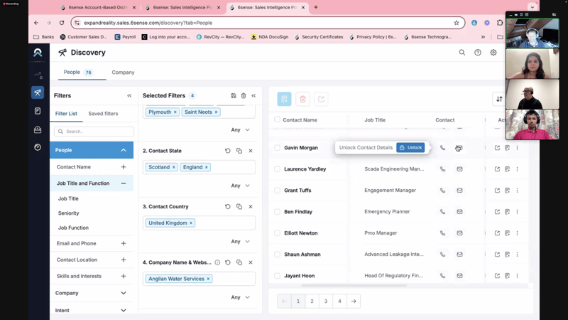Open Any dropdown under Contact State
Viewport: 568px width, 320px height.
(x=241, y=186)
